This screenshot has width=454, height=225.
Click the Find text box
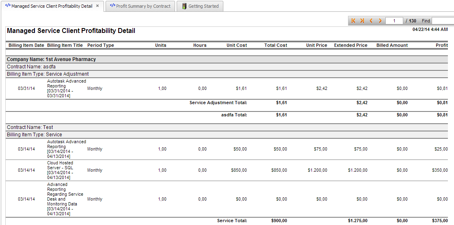pos(443,21)
